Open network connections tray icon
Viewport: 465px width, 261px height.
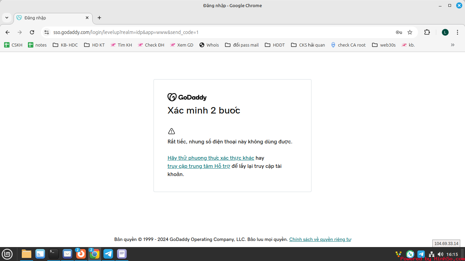431,254
